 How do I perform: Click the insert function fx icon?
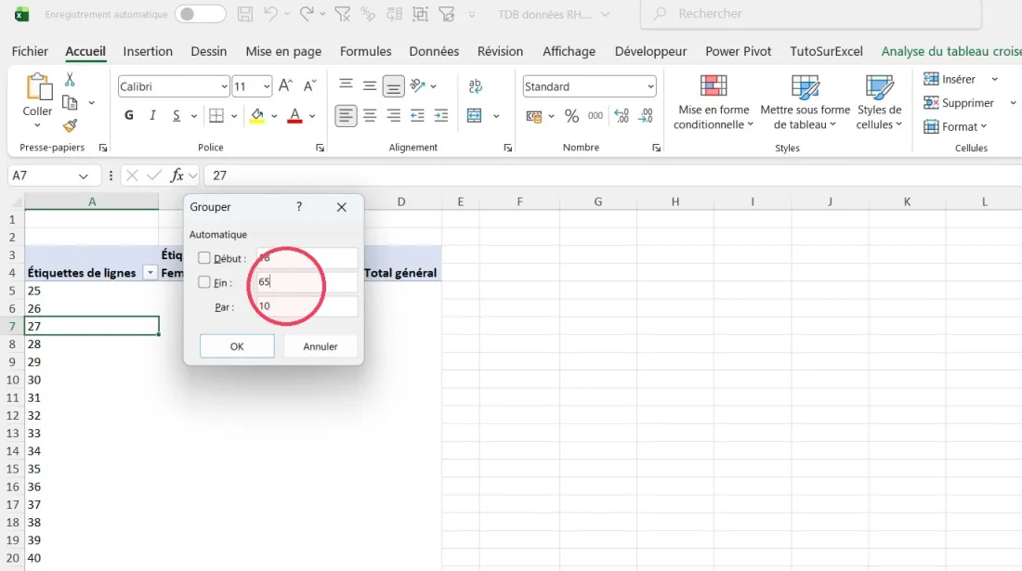177,175
